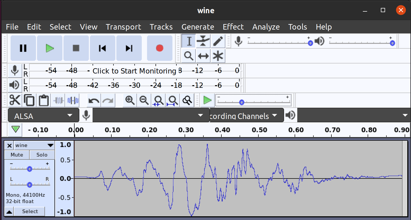Toggle the Pause transport button
The height and width of the screenshot is (220, 411).
coord(23,48)
